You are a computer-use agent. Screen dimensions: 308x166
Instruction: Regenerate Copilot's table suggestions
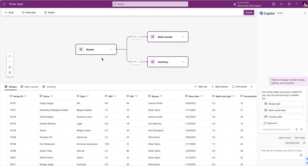click(270, 123)
